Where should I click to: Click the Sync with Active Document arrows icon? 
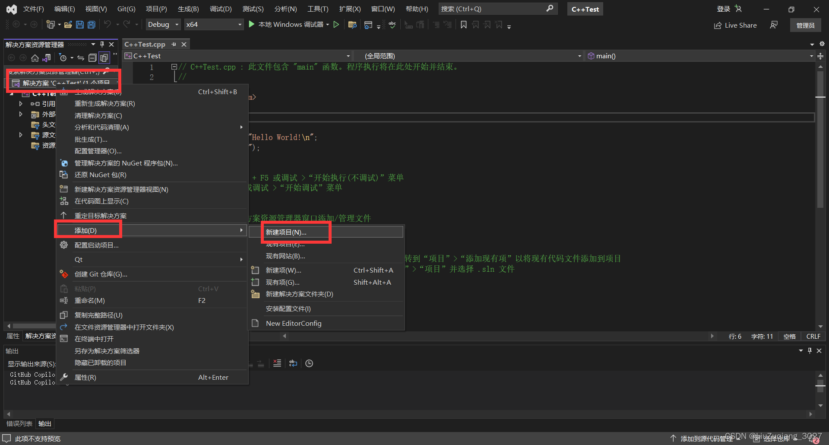81,57
